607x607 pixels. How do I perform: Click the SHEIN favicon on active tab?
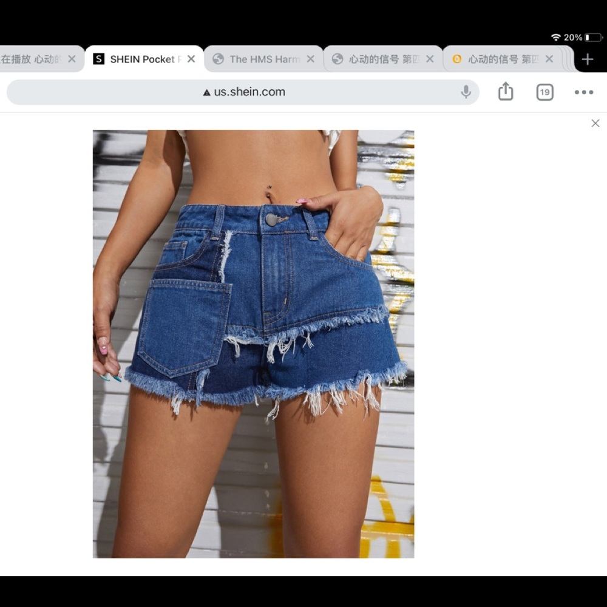pyautogui.click(x=99, y=59)
